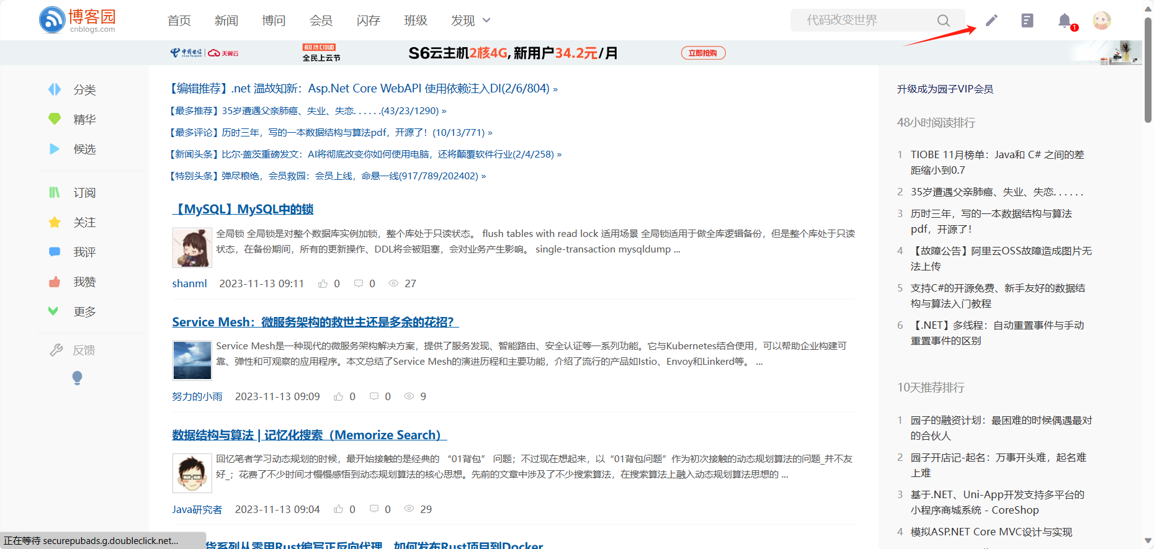
Task: Expand 分类 categories in sidebar
Action: point(73,90)
